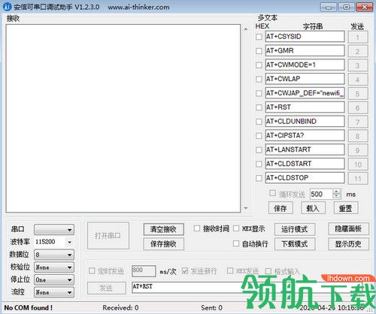Click the receive area scrollbar down arrow

246,208
